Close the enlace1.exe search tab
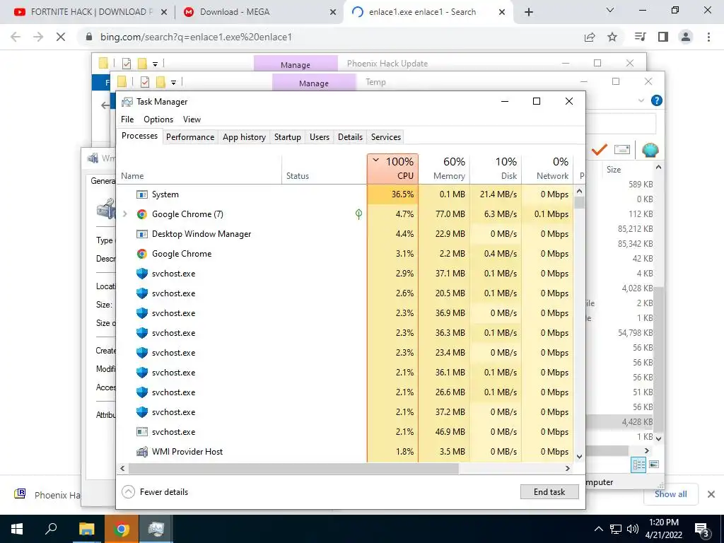The height and width of the screenshot is (543, 724). click(x=502, y=13)
